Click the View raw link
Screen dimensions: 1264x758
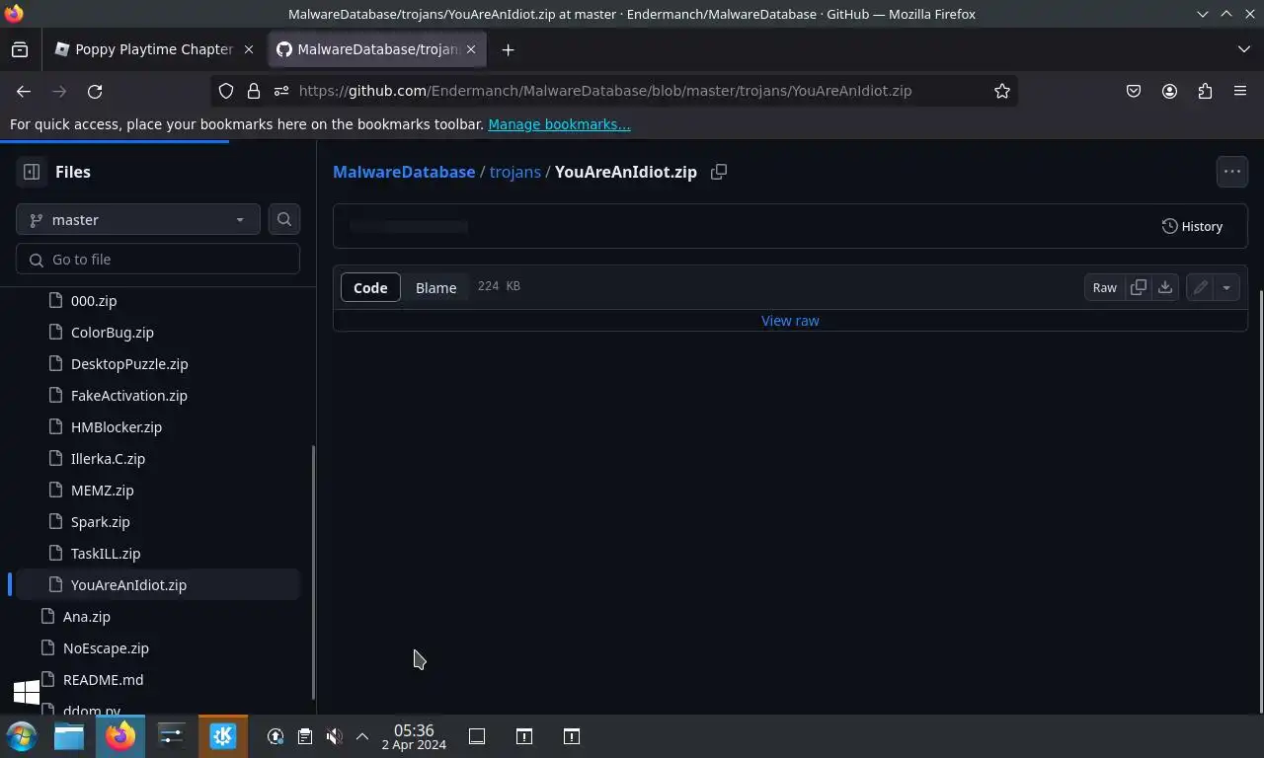(790, 321)
